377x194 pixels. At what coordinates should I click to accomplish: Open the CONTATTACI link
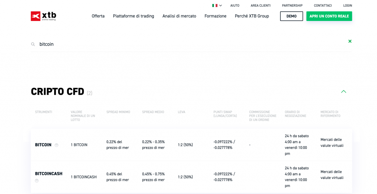point(323,6)
